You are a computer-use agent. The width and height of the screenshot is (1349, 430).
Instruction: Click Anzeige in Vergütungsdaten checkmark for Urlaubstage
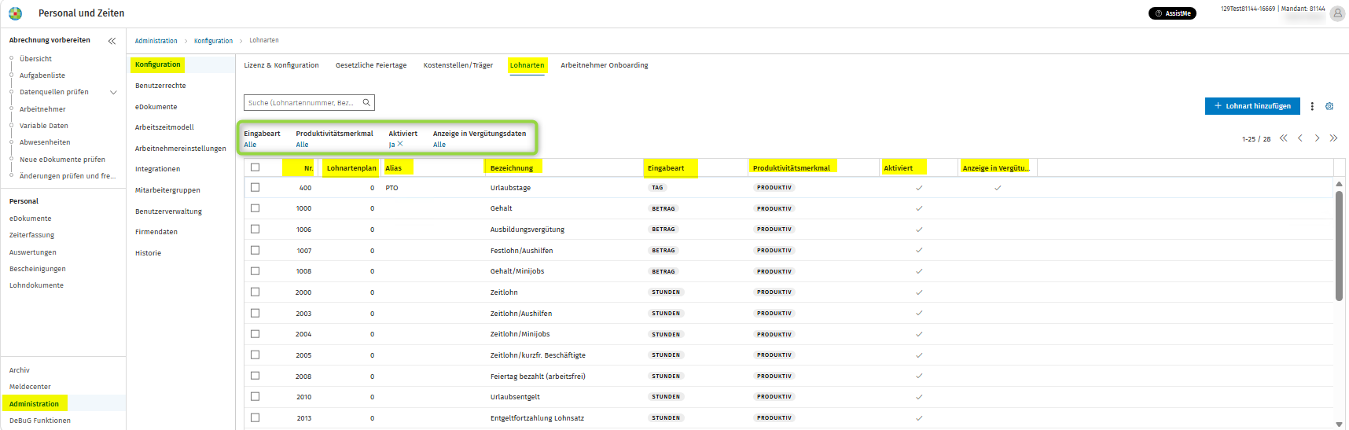[998, 188]
